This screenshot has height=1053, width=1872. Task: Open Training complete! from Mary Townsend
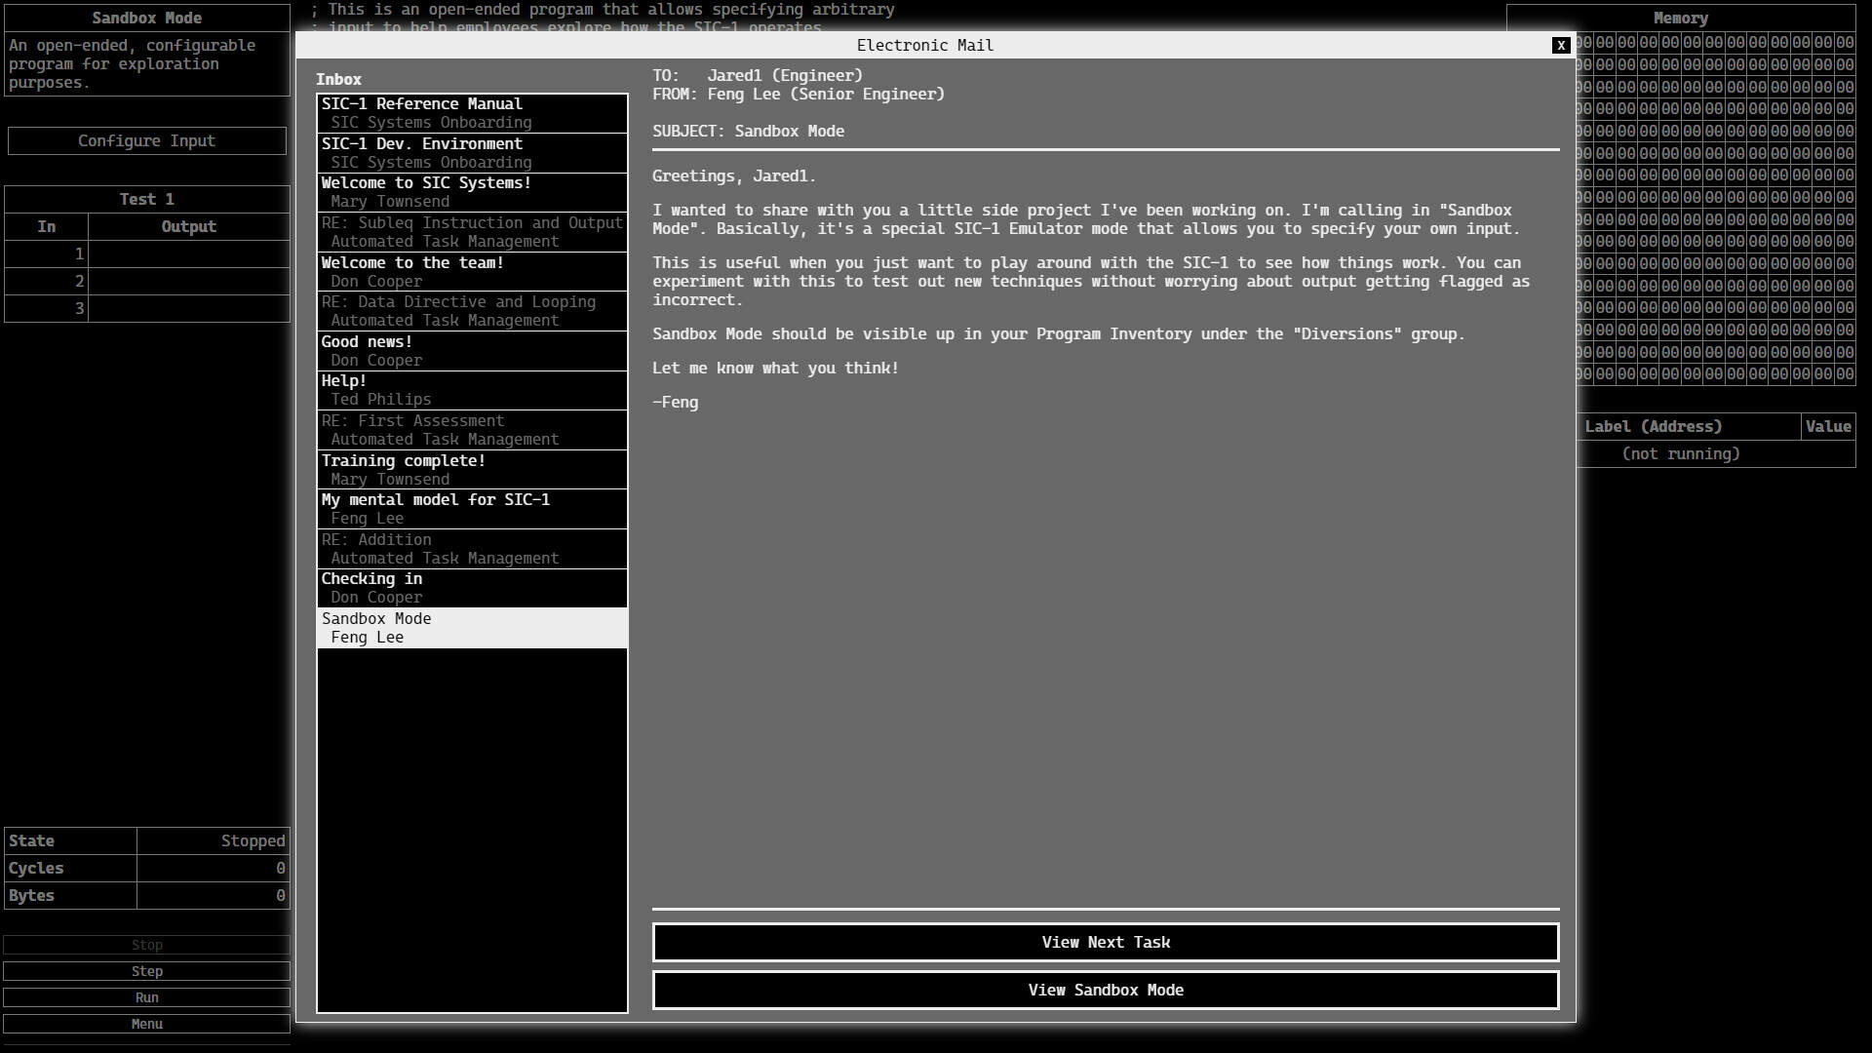pos(471,469)
